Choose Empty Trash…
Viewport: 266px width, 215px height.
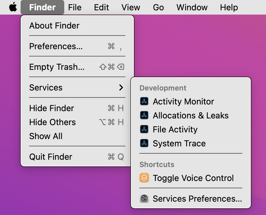tap(77, 67)
